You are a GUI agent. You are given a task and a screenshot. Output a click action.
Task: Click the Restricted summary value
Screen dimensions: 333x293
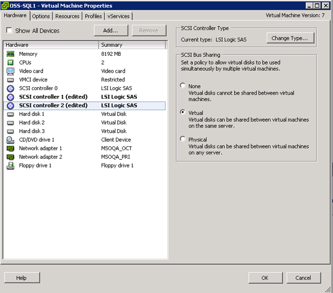point(113,80)
